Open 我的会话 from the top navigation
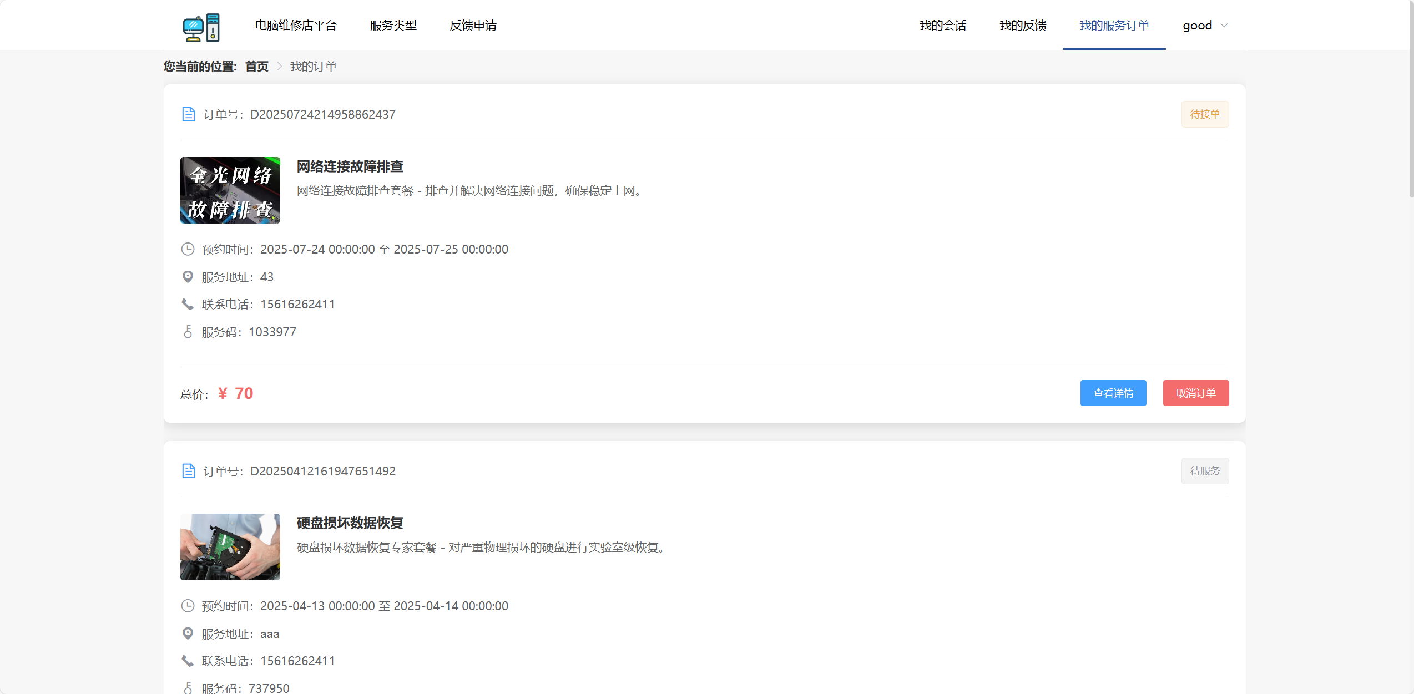The width and height of the screenshot is (1414, 694). tap(942, 25)
